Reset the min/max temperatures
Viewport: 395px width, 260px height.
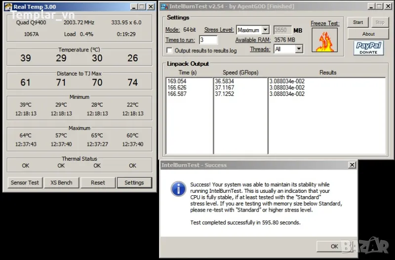tap(98, 182)
